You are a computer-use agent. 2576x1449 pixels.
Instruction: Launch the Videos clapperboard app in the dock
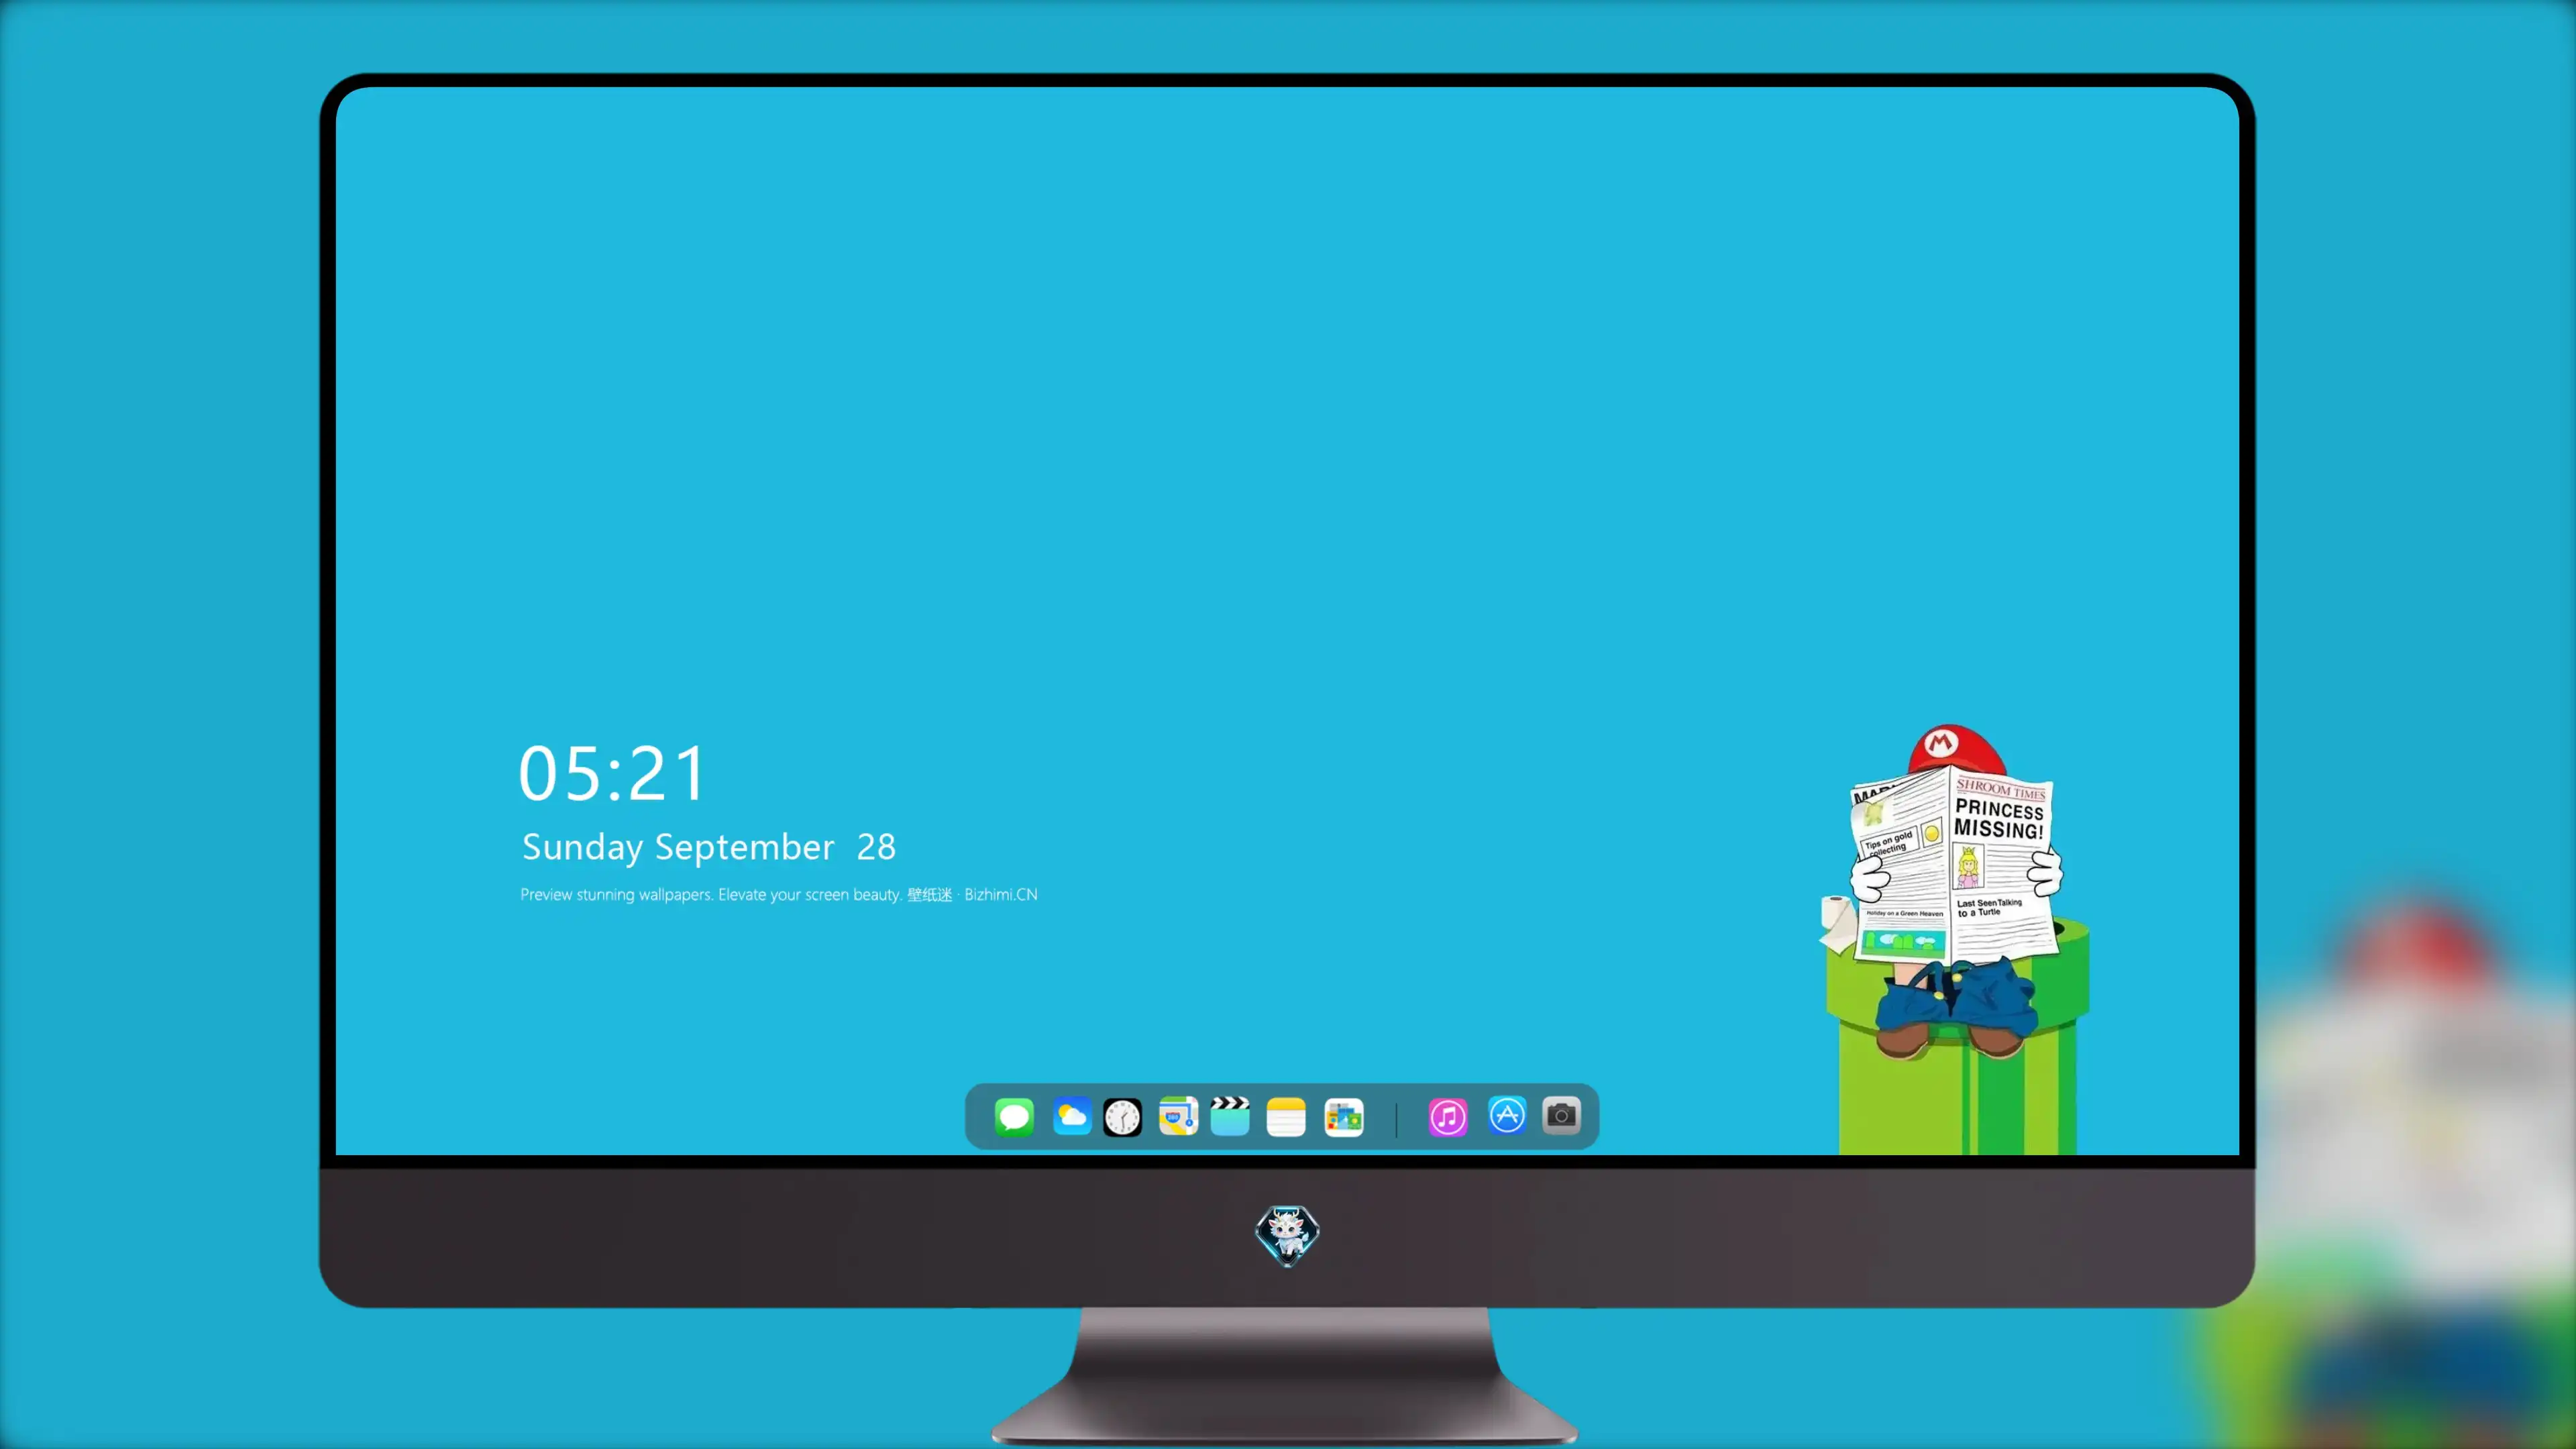pyautogui.click(x=1230, y=1116)
